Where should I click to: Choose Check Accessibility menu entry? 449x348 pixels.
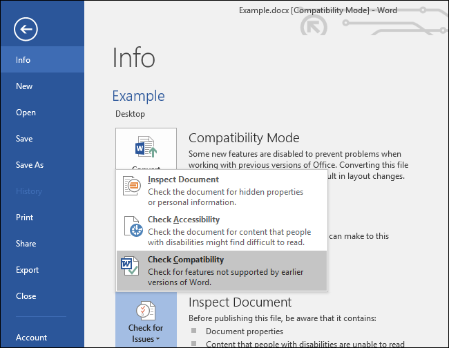pyautogui.click(x=184, y=220)
